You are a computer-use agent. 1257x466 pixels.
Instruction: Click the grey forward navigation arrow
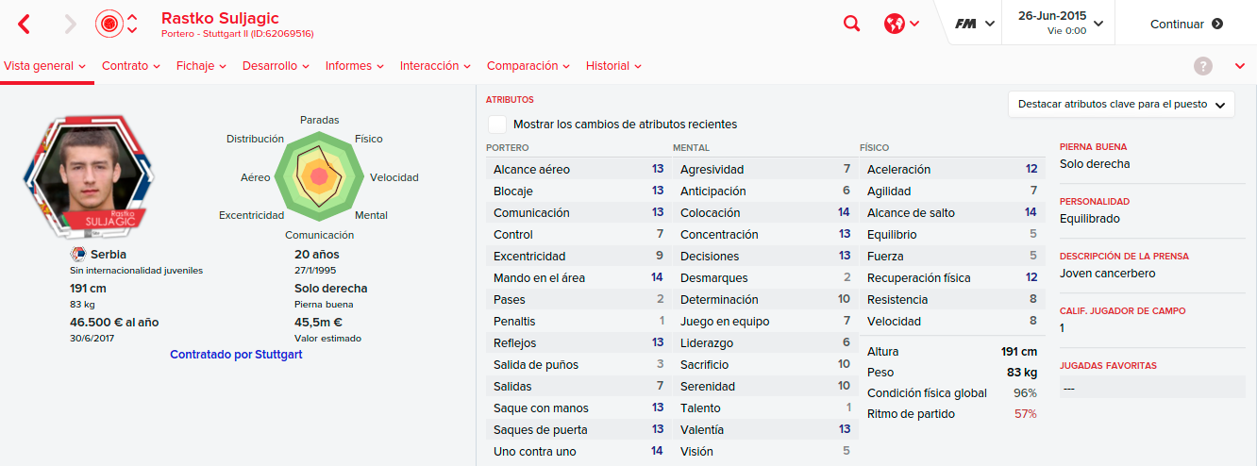70,25
